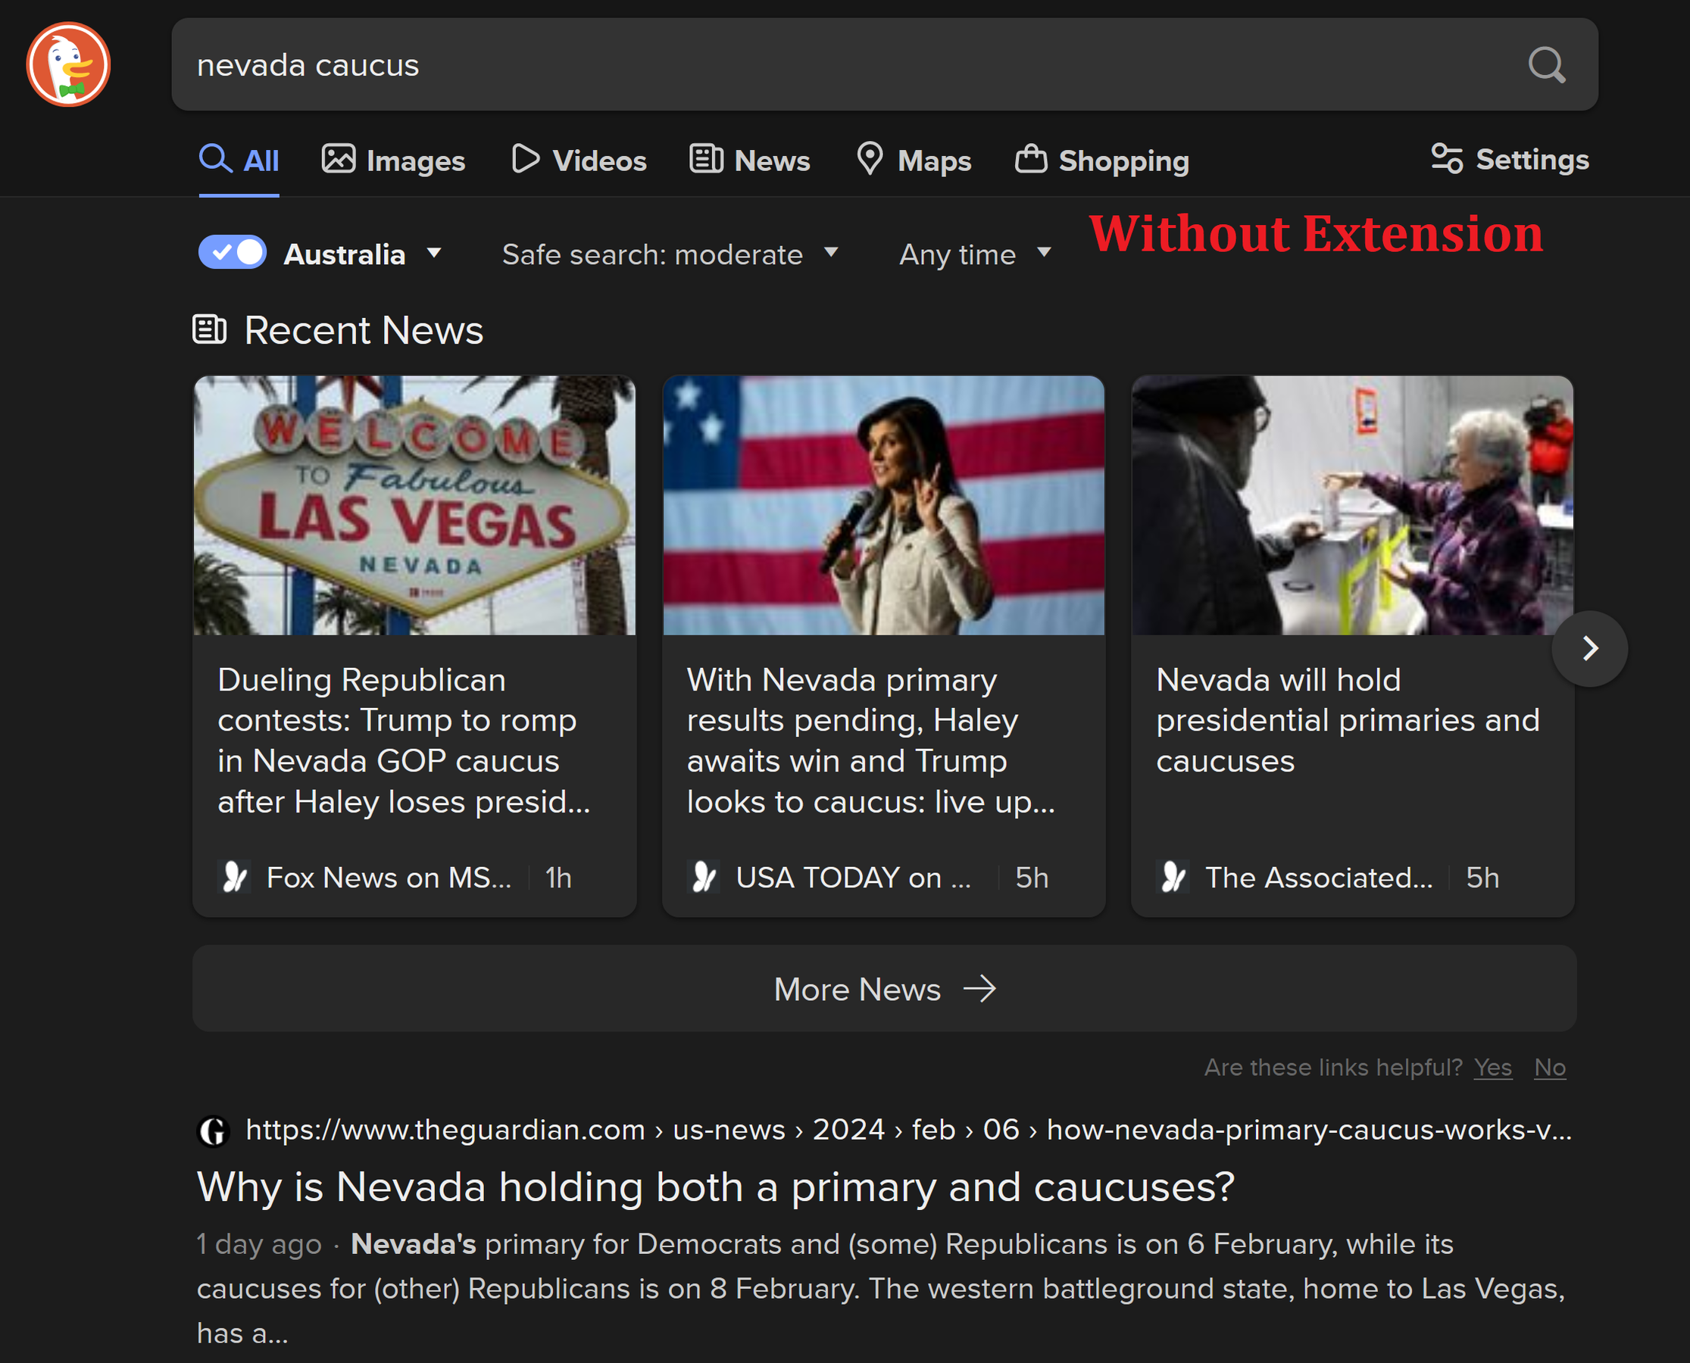Select the All tab
This screenshot has width=1690, height=1363.
pos(239,161)
